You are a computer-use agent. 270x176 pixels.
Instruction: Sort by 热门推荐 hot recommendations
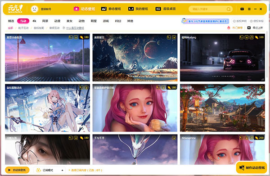click(x=235, y=28)
